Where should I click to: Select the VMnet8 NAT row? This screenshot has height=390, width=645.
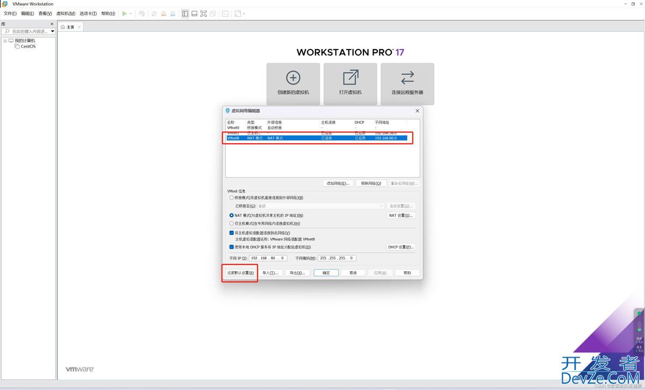pyautogui.click(x=316, y=138)
